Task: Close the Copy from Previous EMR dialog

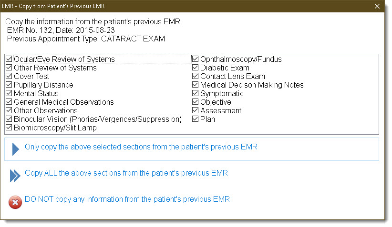Action: [377, 6]
